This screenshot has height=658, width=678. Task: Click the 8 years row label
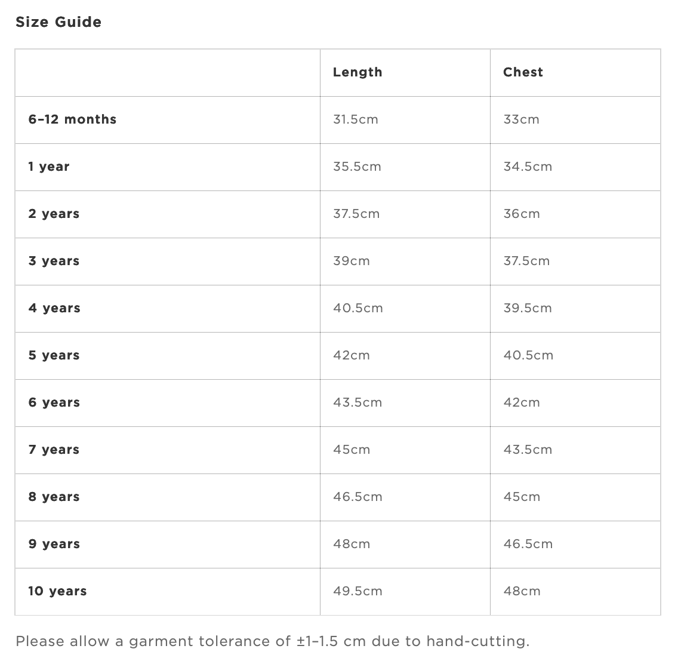(x=54, y=497)
